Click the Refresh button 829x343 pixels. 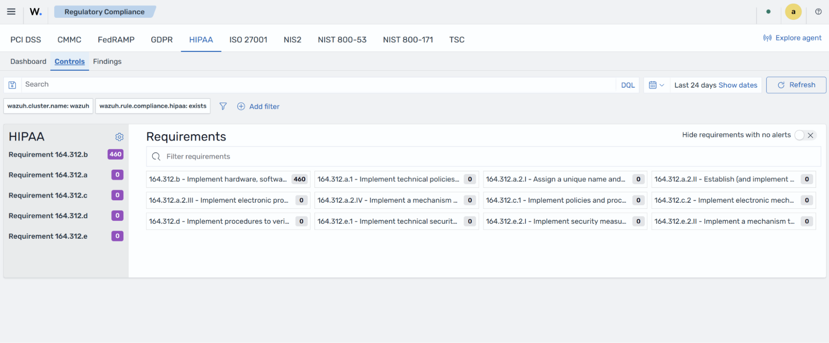pyautogui.click(x=796, y=85)
